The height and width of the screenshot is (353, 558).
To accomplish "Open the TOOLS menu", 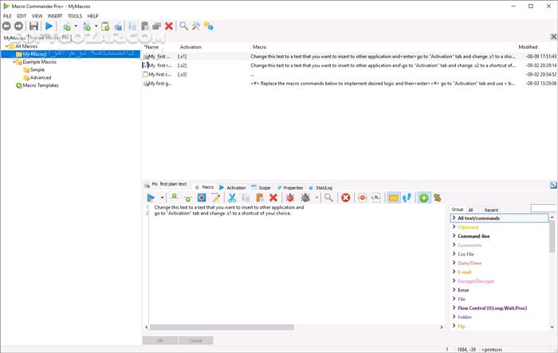I will (x=75, y=16).
